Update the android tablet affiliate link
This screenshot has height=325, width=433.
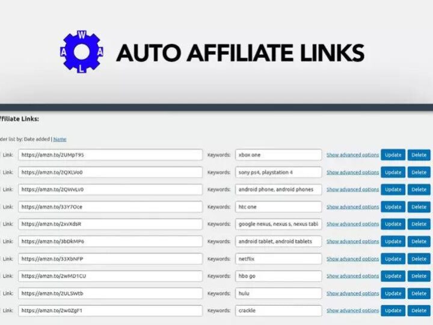(x=393, y=241)
